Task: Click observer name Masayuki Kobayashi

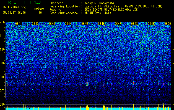Action: 99,3
